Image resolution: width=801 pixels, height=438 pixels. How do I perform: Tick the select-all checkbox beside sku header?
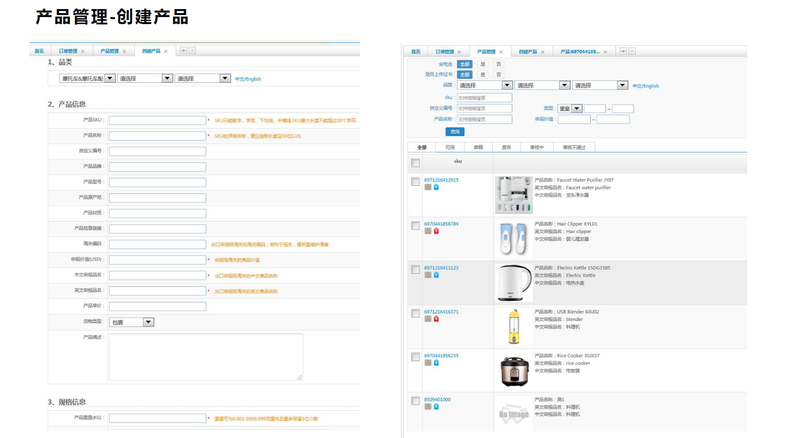coord(415,163)
